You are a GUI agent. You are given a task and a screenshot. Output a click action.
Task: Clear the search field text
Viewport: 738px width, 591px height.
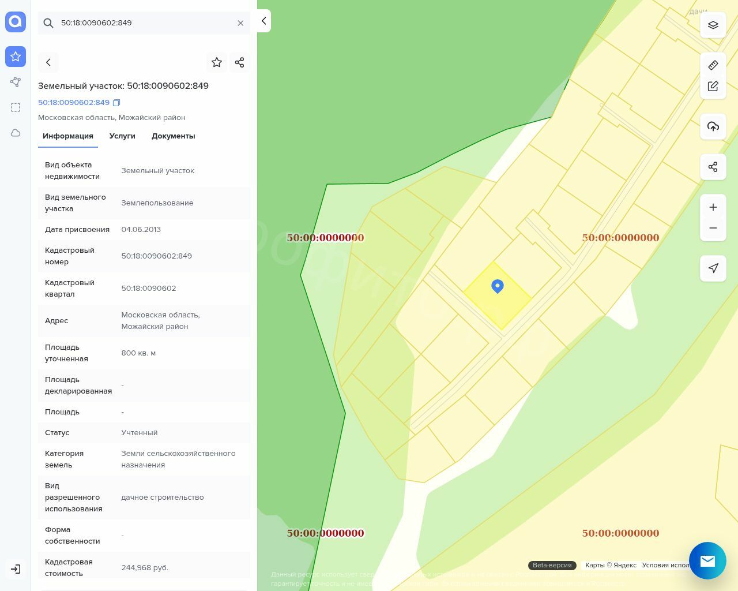pyautogui.click(x=240, y=23)
